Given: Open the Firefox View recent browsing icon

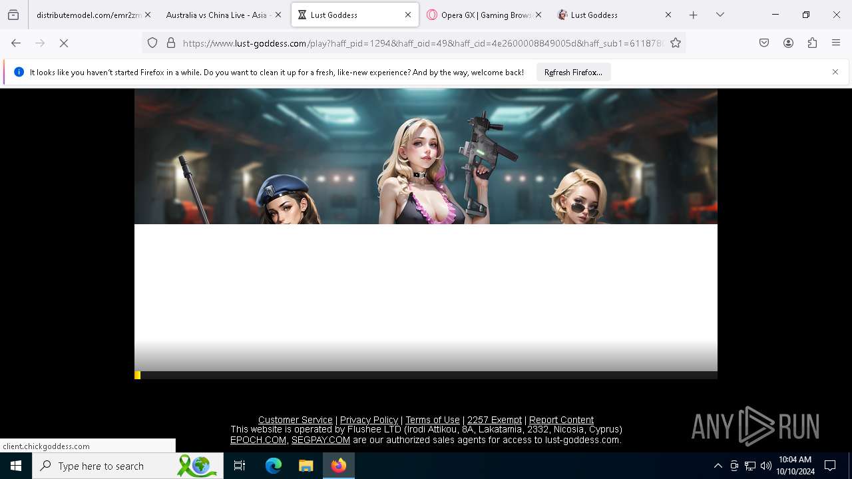Looking at the screenshot, I should point(13,15).
